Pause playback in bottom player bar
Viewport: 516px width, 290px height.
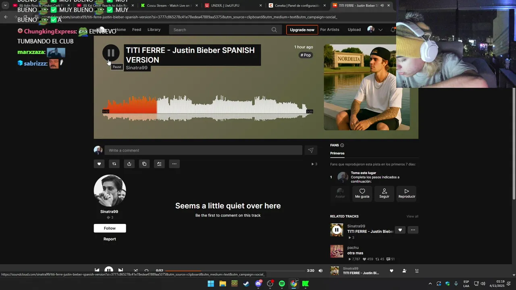pyautogui.click(x=109, y=270)
